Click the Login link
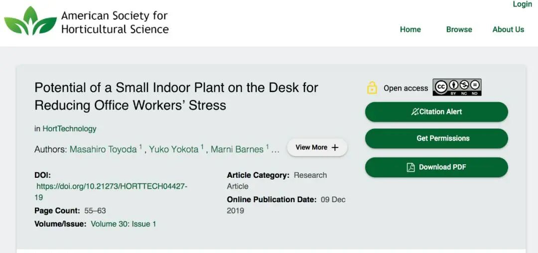This screenshot has width=538, height=253. click(x=522, y=4)
